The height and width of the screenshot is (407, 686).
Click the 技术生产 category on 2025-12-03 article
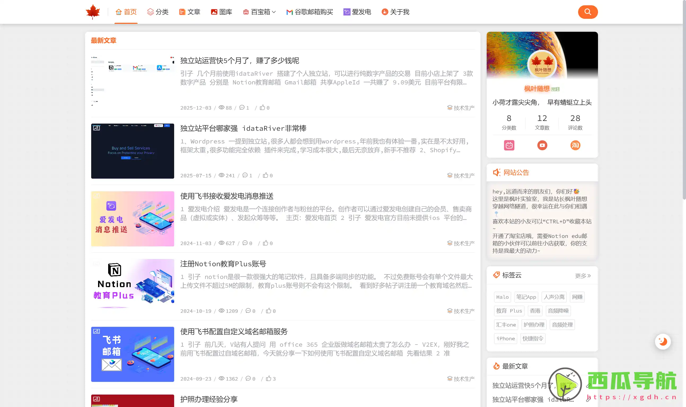[461, 108]
